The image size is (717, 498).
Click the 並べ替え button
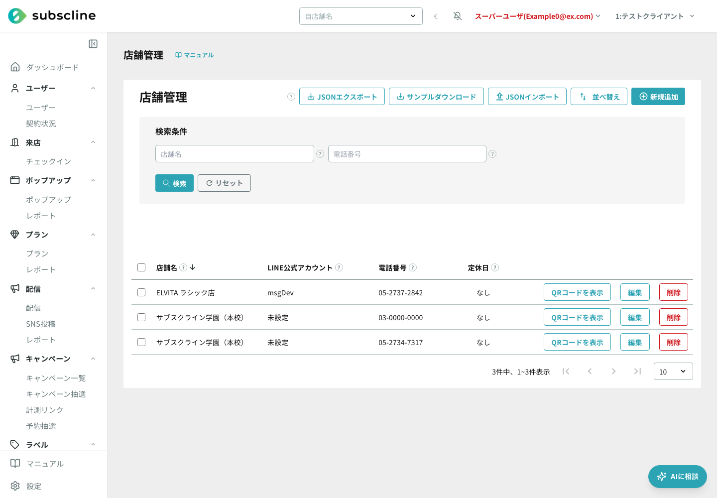click(x=599, y=97)
